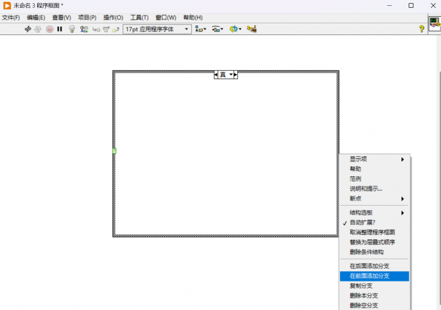Click the Run Continuously icon
The width and height of the screenshot is (441, 310).
(x=38, y=29)
